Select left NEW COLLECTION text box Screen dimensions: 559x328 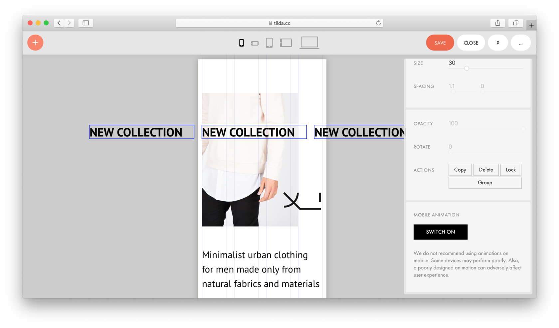pyautogui.click(x=142, y=132)
